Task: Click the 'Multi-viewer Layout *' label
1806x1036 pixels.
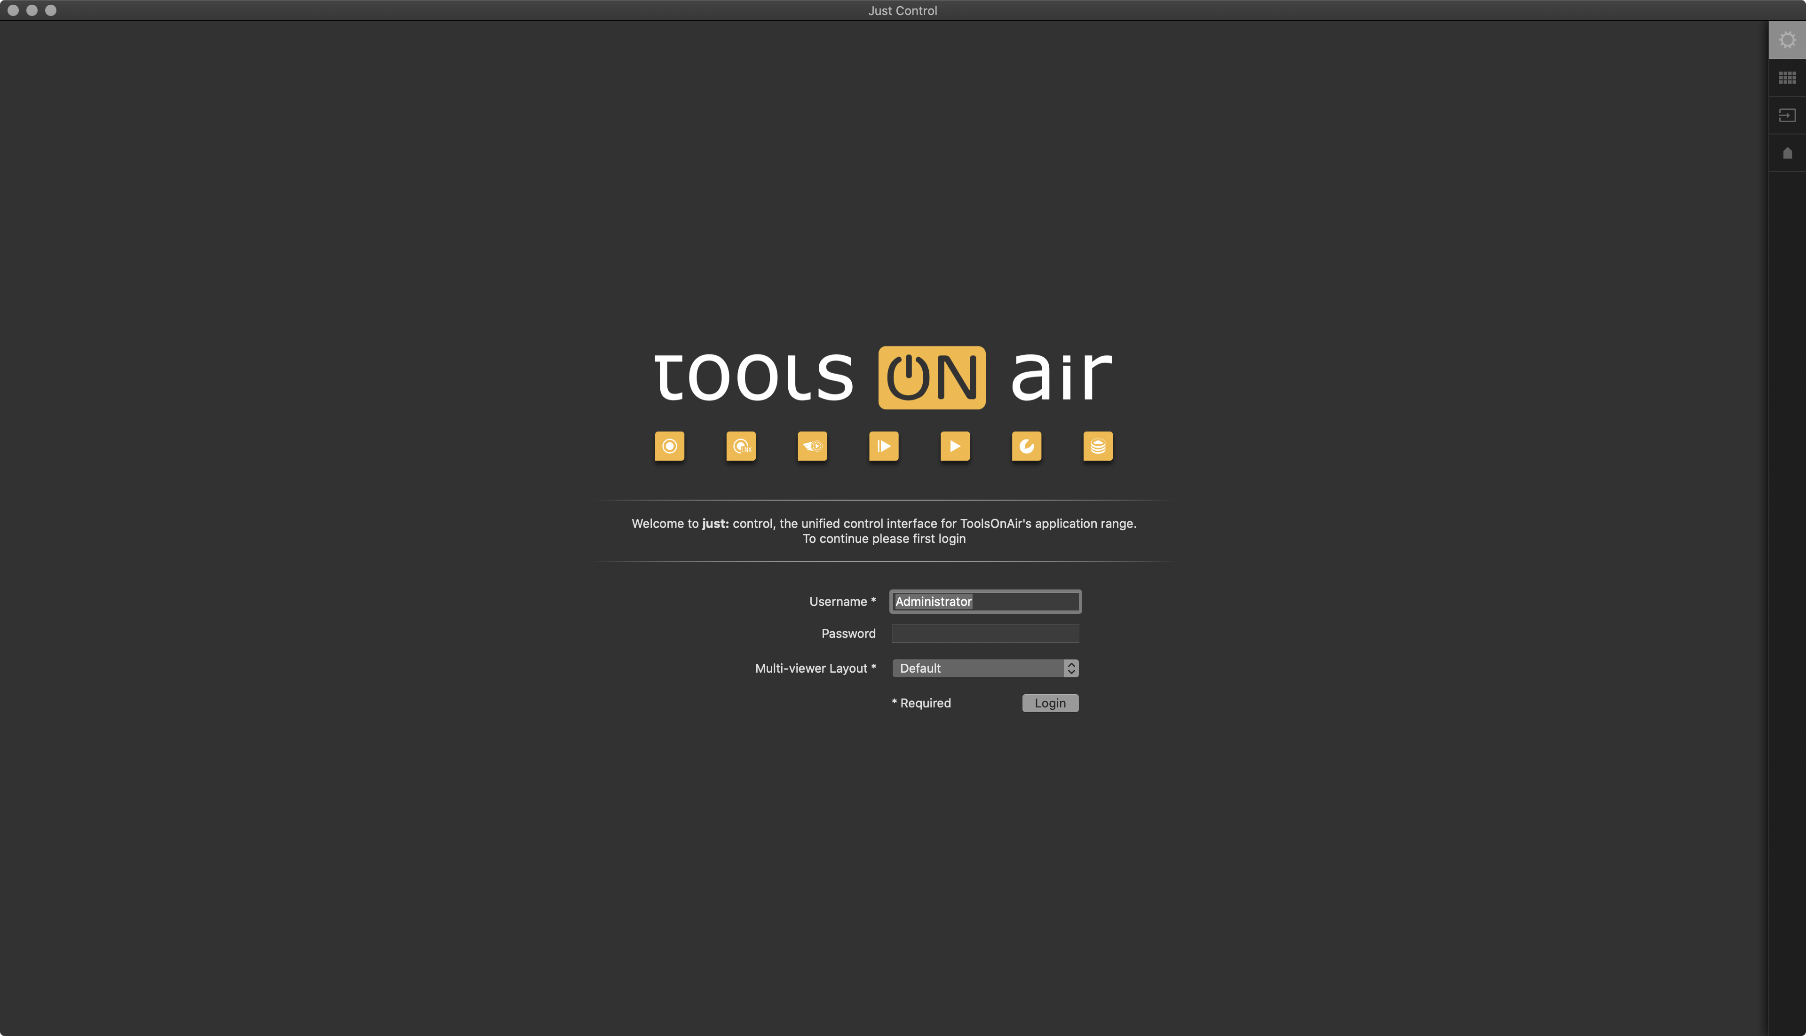Action: [815, 668]
